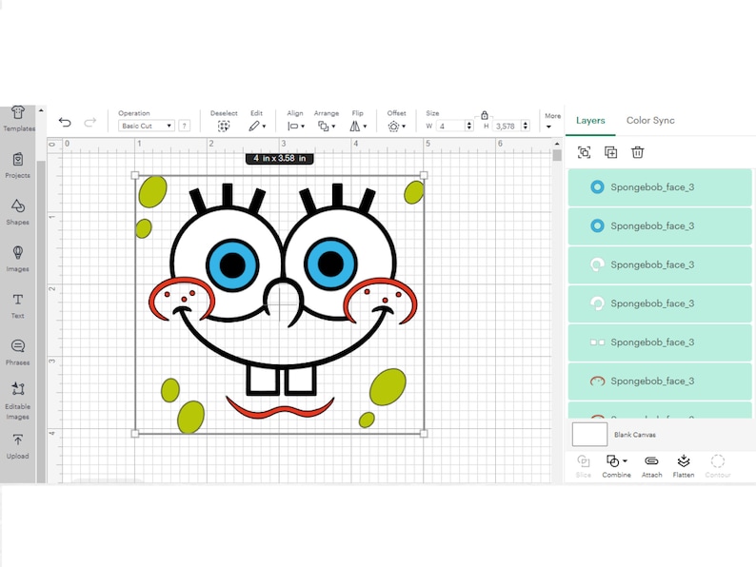This screenshot has width=756, height=567.
Task: Slice the selected layers
Action: [583, 466]
